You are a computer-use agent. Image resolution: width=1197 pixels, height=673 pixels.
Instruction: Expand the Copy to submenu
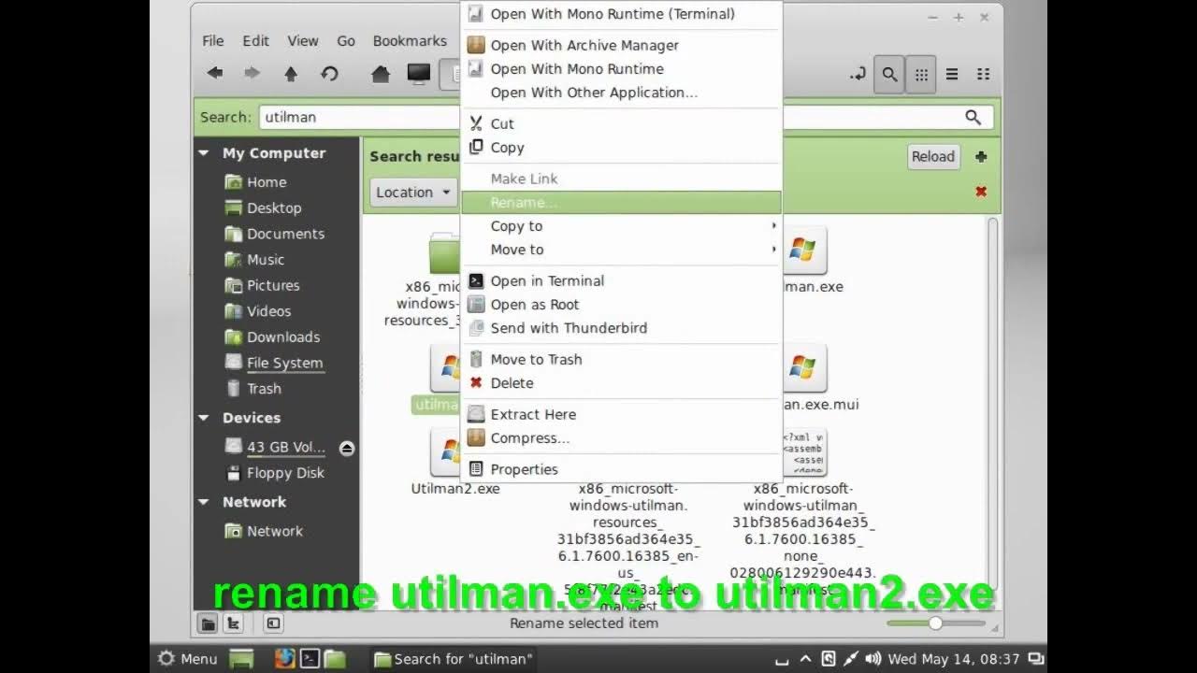(x=621, y=226)
